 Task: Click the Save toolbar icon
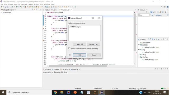[6, 7]
